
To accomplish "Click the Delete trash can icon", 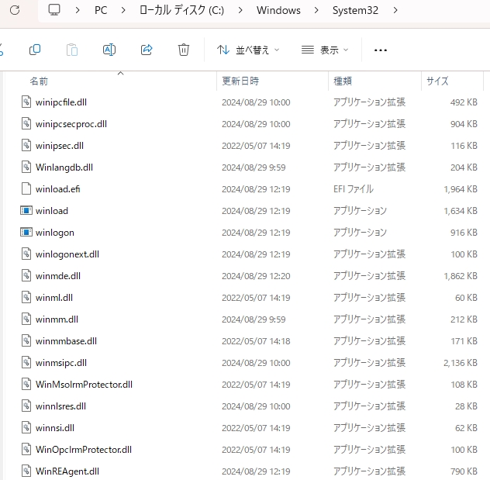I will [184, 50].
